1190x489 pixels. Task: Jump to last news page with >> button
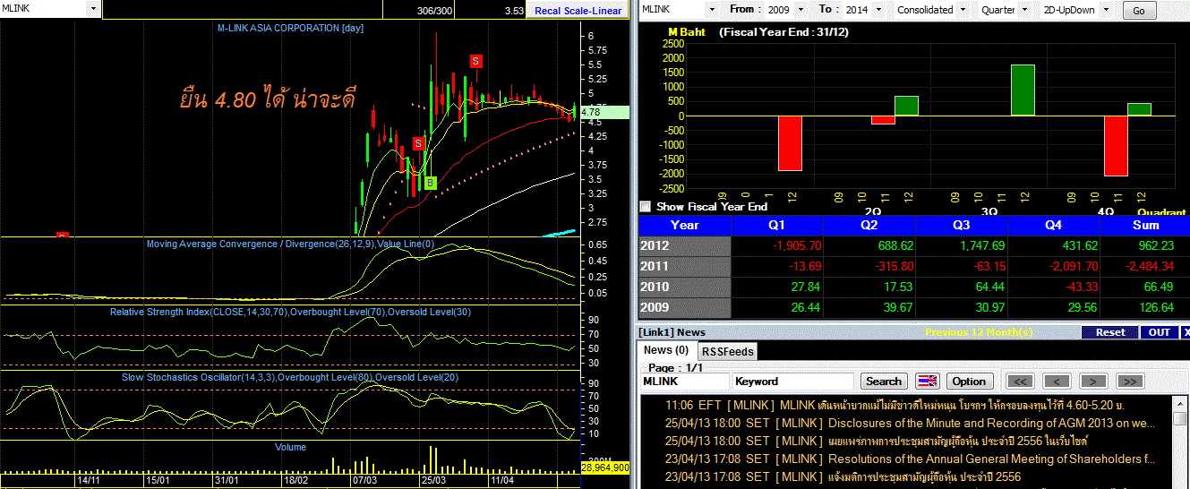click(1130, 381)
